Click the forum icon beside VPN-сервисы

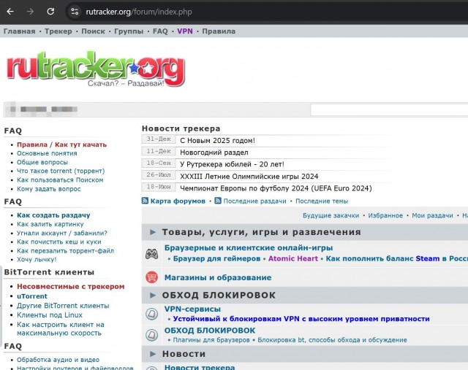tap(151, 314)
